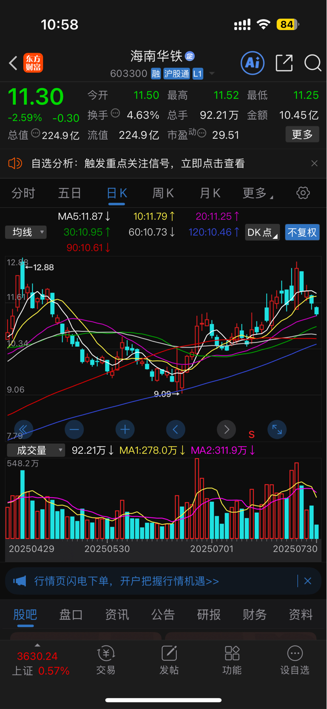Open 交易 from bottom bar
This screenshot has width=327, height=709.
tap(106, 660)
